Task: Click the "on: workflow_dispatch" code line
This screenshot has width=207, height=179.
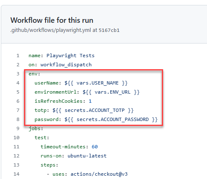Action: click(x=60, y=65)
